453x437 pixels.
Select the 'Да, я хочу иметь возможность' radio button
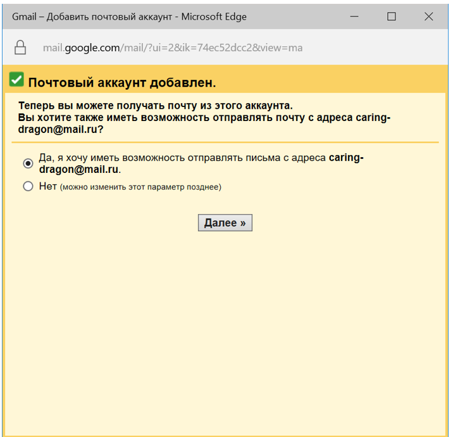[x=28, y=163]
